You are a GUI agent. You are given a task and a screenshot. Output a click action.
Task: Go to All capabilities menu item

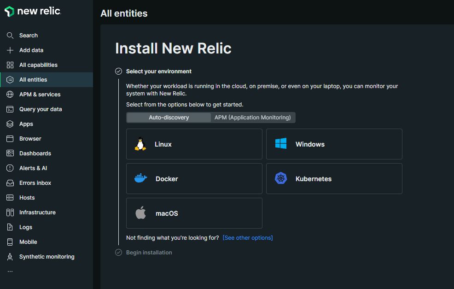(47, 65)
